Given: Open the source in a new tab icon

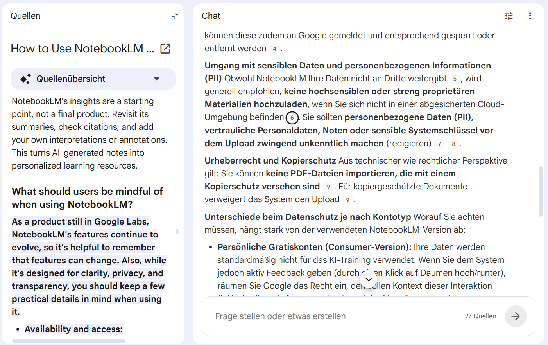Looking at the screenshot, I should coord(165,49).
